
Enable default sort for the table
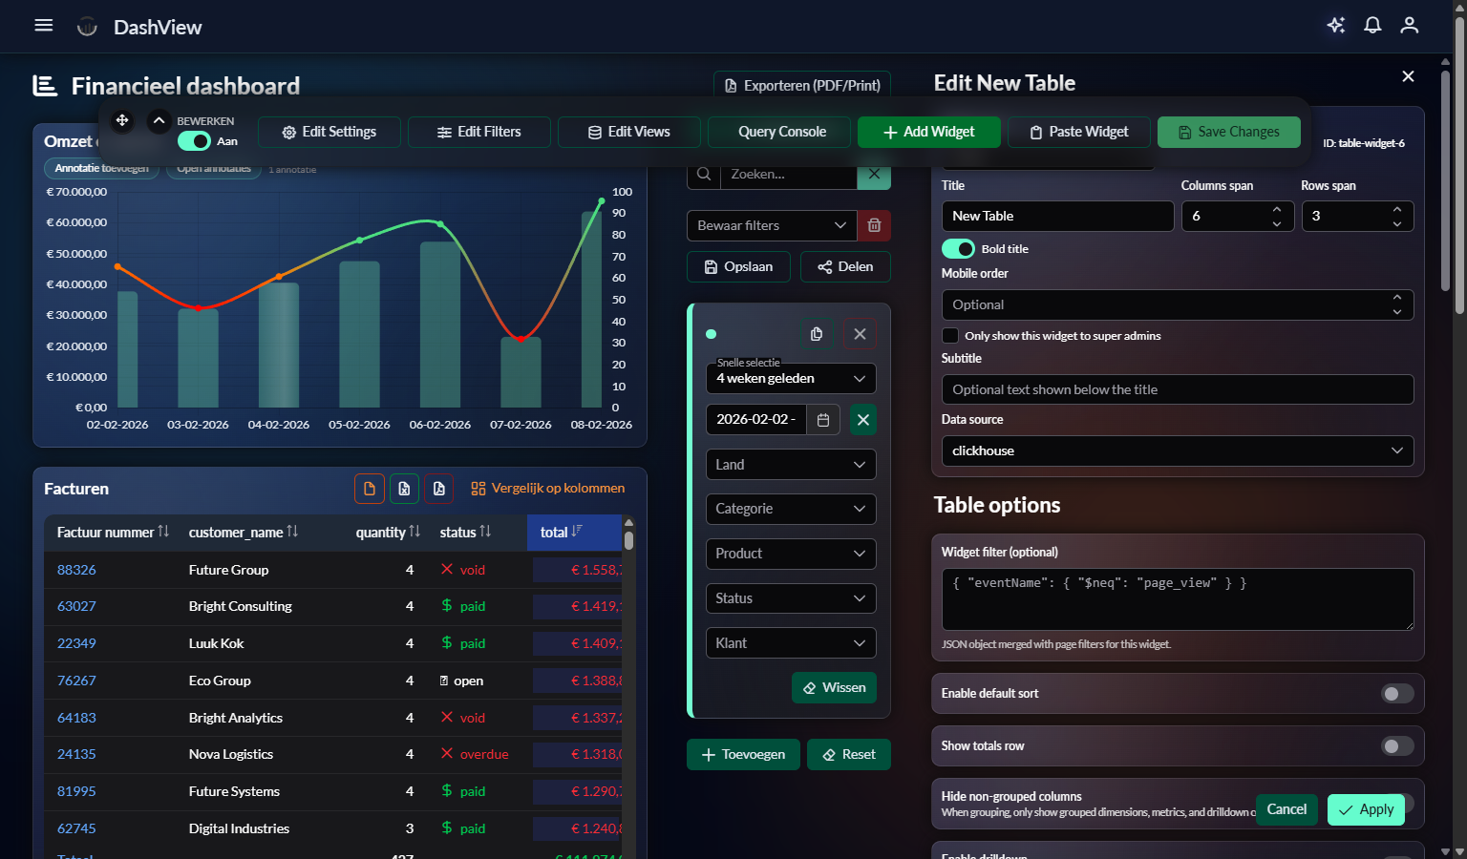point(1397,694)
